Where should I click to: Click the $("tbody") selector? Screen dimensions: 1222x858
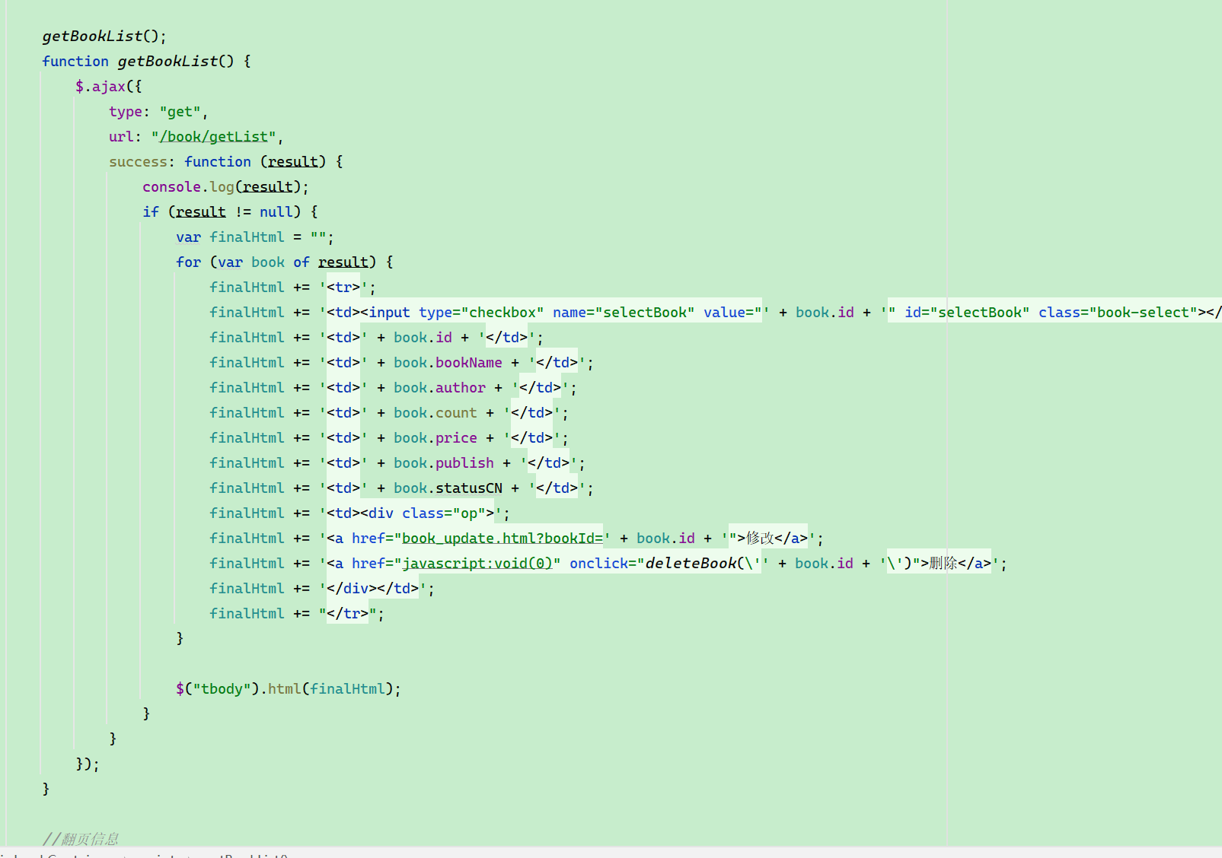coord(218,688)
